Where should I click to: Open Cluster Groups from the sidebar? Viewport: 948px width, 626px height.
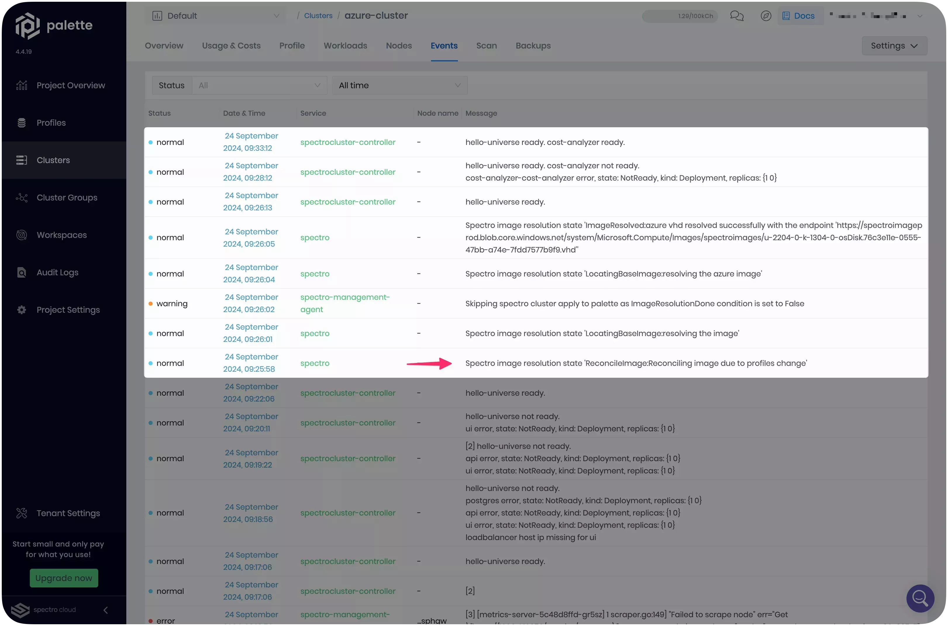(x=22, y=197)
